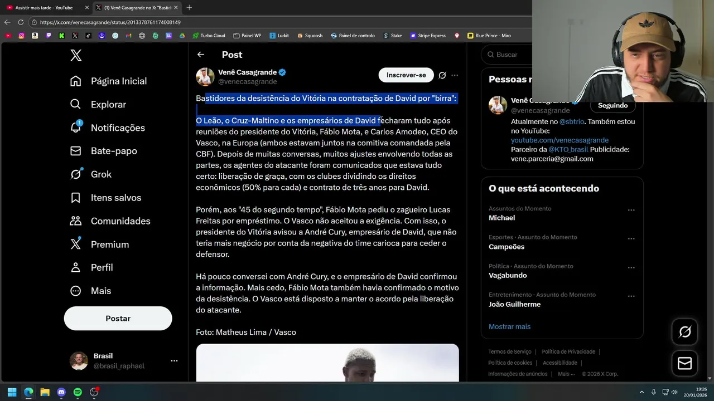This screenshot has height=401, width=714.
Task: Open Itens salvos bookmarks
Action: 105,198
